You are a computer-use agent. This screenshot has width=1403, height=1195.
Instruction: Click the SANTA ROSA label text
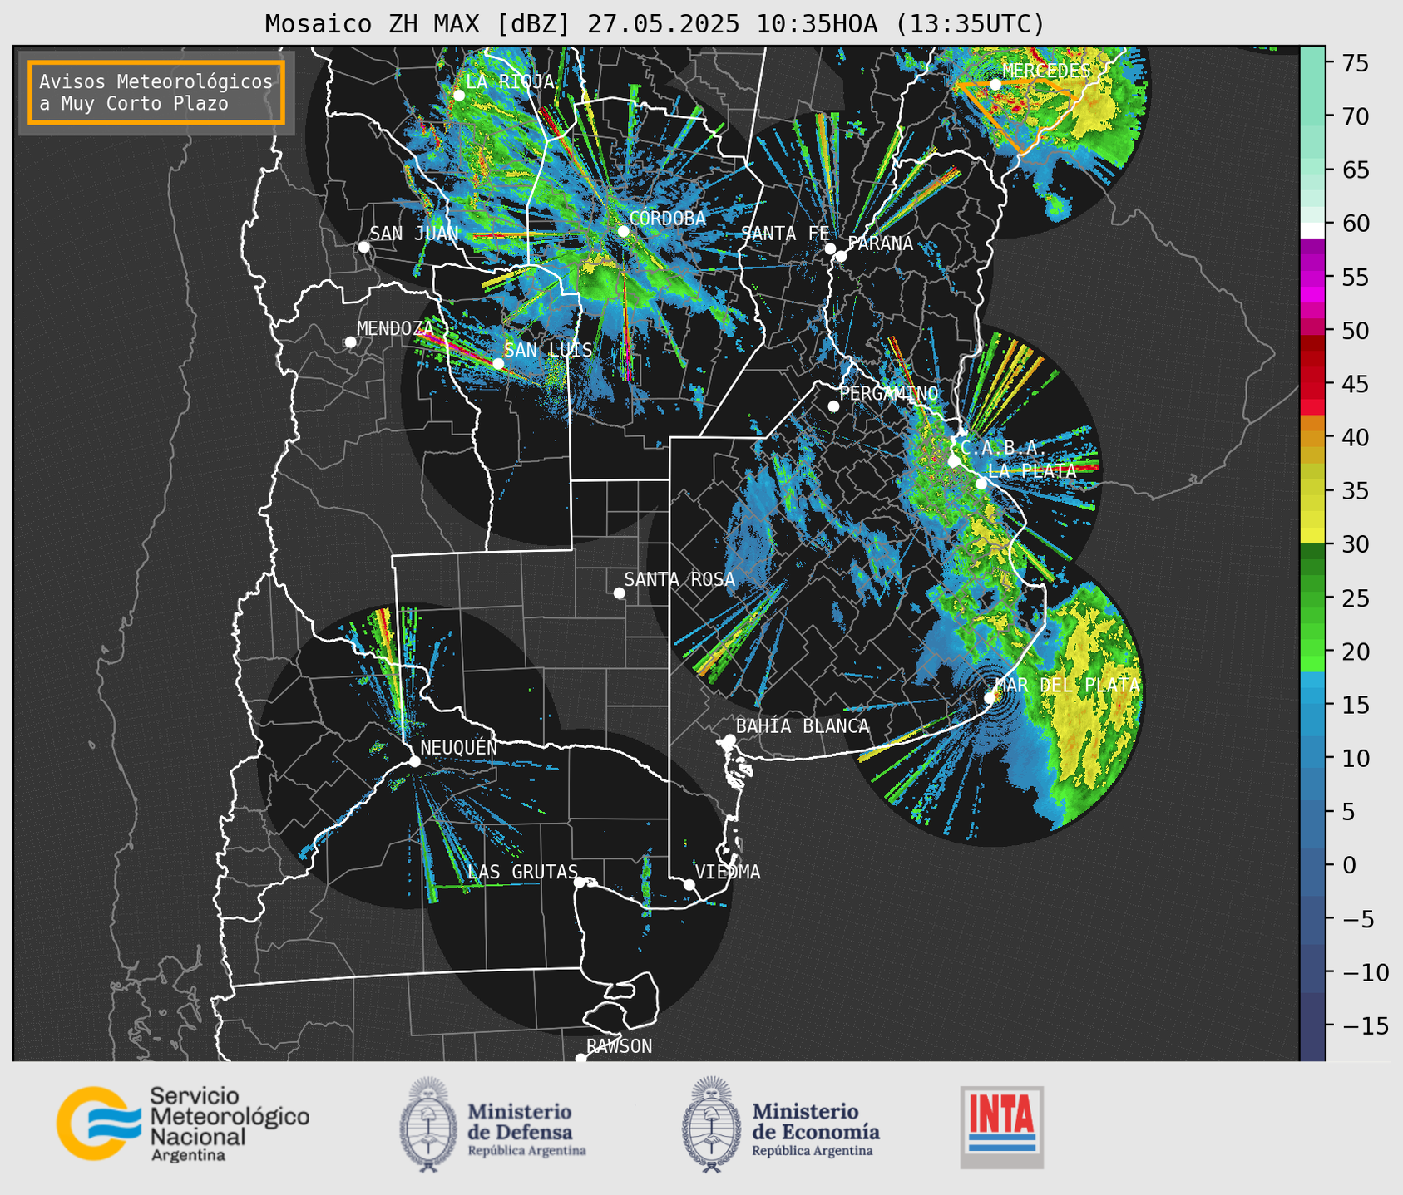[x=679, y=579]
